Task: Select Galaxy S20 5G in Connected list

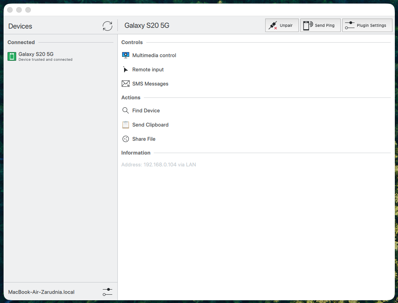Action: coord(60,56)
